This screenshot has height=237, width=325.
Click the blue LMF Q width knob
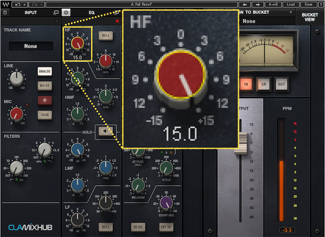pyautogui.click(x=77, y=185)
